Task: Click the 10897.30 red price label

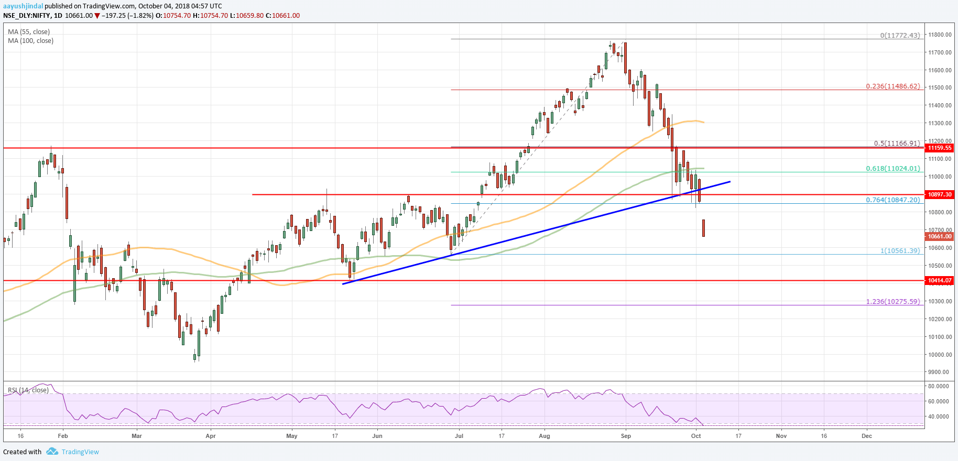Action: click(940, 194)
